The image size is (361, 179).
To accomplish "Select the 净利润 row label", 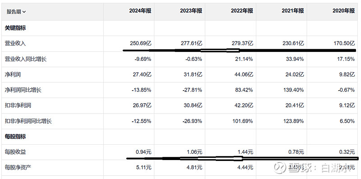I will 13,74.
